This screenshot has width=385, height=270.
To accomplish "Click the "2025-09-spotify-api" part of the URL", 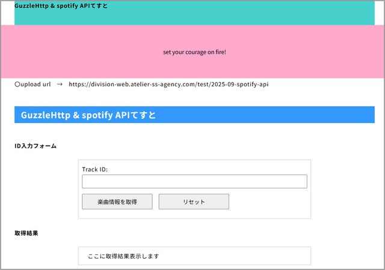I will pyautogui.click(x=239, y=85).
